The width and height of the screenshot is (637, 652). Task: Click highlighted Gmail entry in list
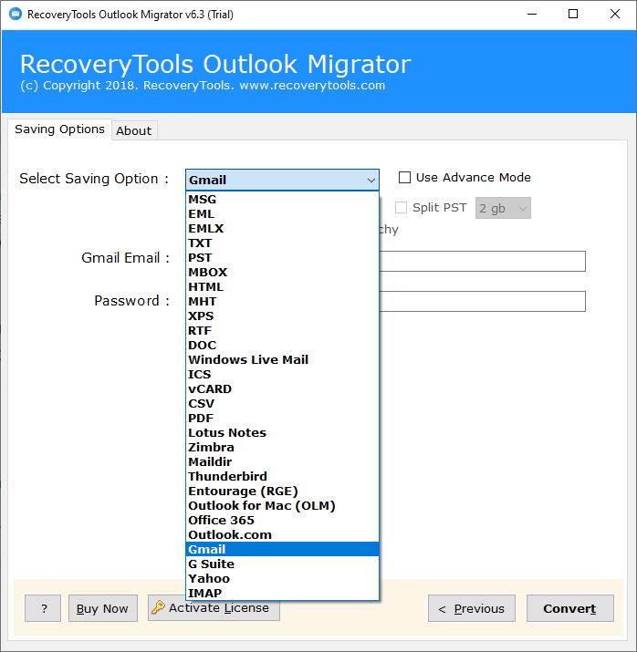click(282, 549)
